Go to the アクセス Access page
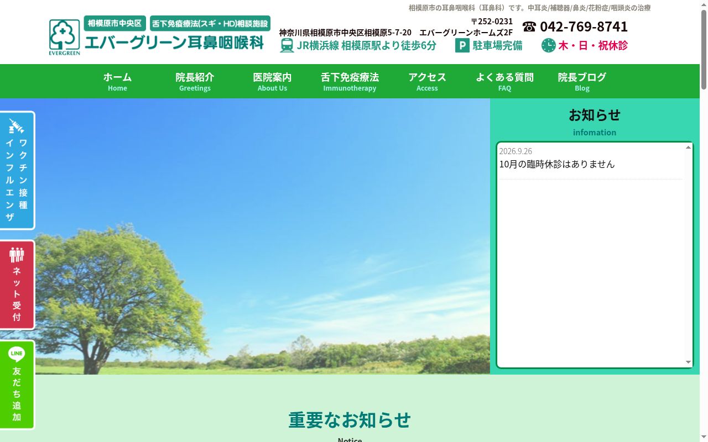708x442 pixels. [427, 81]
